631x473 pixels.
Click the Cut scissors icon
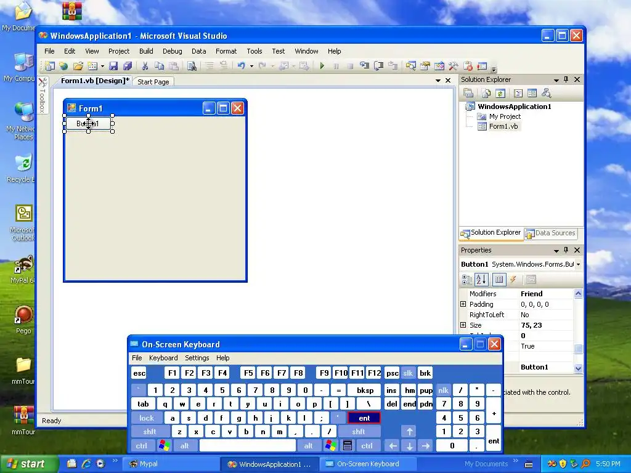click(x=145, y=66)
